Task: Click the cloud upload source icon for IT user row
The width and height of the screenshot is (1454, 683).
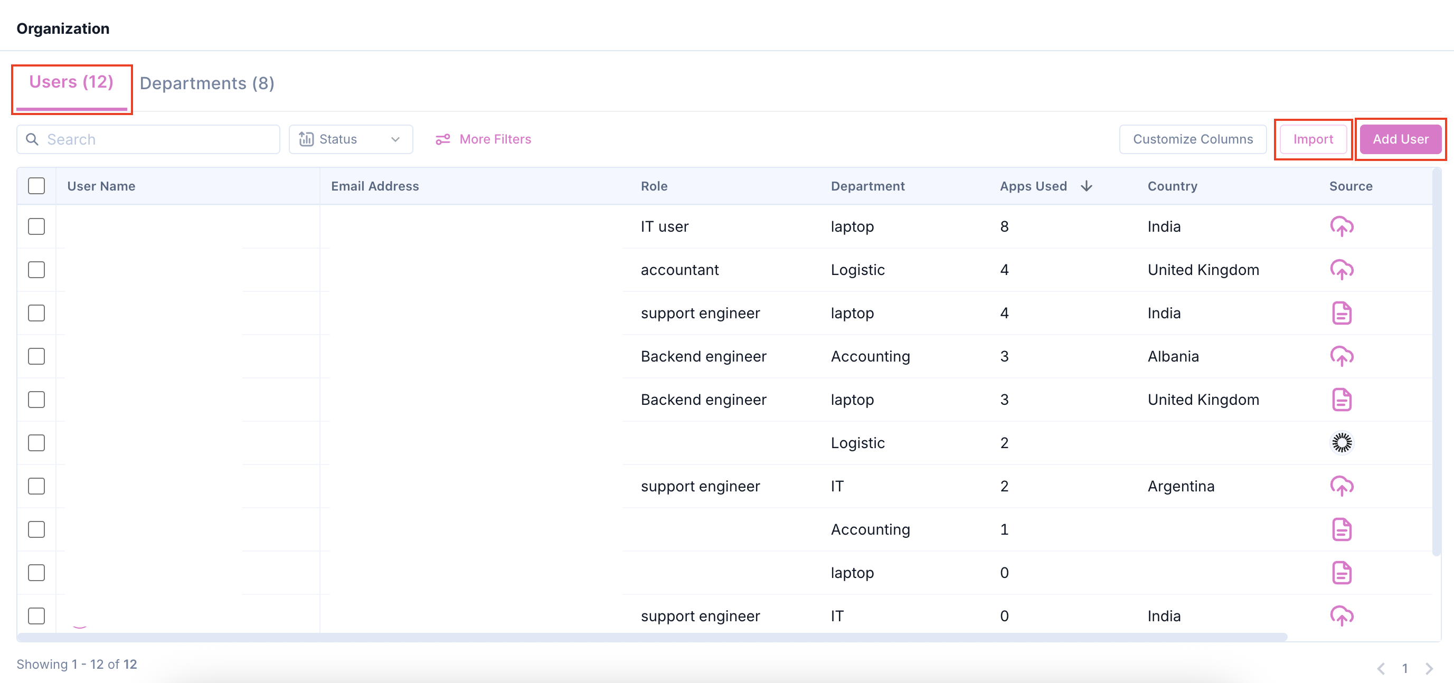Action: tap(1341, 226)
